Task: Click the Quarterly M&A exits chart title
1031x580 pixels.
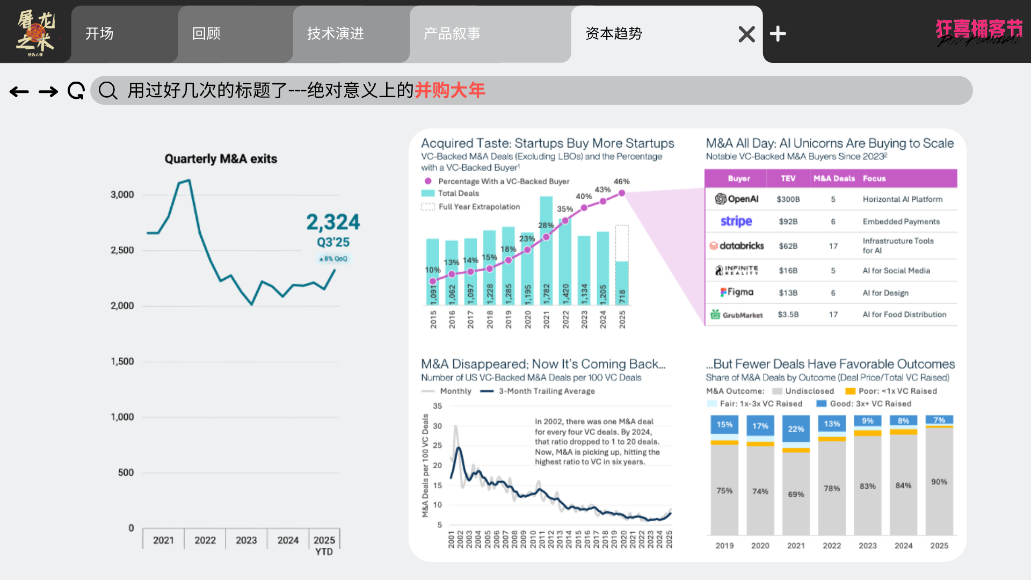Action: [221, 159]
